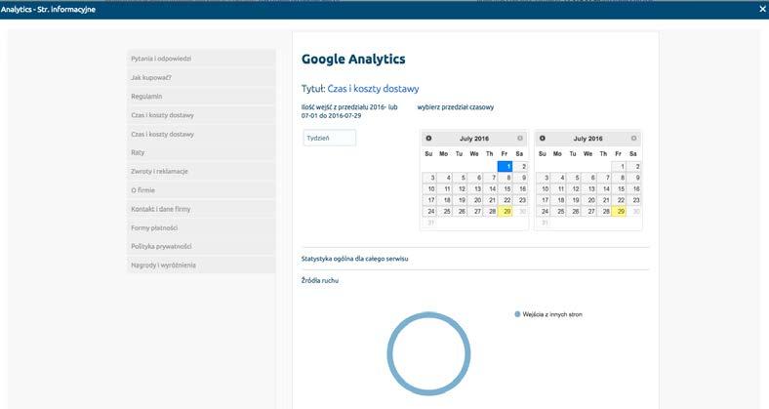Choose July 20 in the left calendar

click(474, 200)
